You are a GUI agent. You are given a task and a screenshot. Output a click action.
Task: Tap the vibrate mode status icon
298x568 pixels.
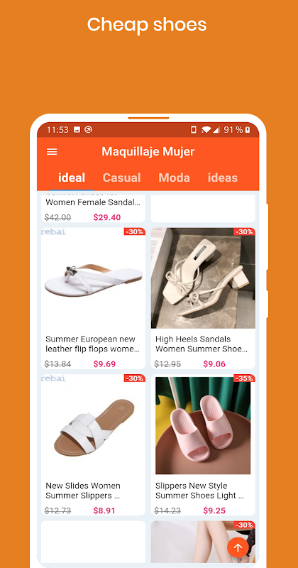(x=194, y=129)
